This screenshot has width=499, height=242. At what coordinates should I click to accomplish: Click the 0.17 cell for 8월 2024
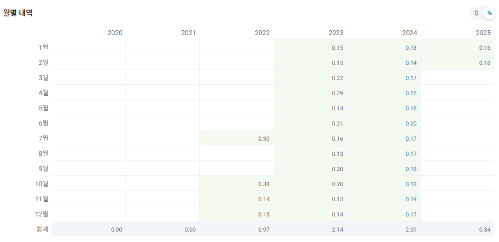click(x=384, y=154)
